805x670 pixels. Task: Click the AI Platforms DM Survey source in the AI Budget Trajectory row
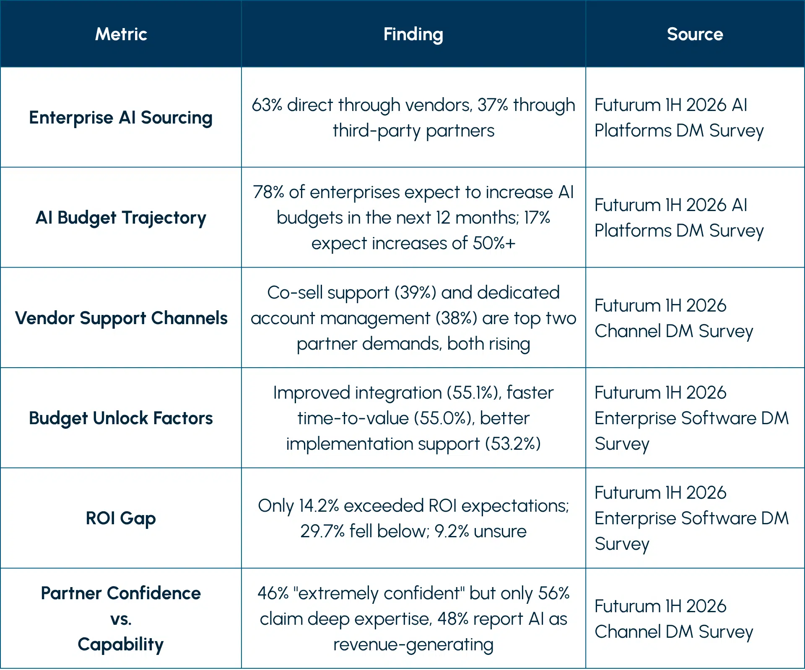[x=679, y=218]
